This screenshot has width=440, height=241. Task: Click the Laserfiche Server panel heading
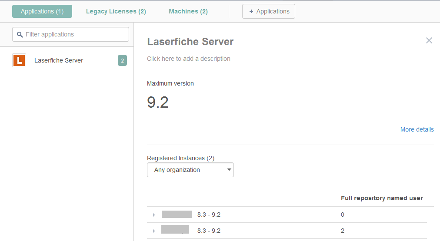[190, 42]
